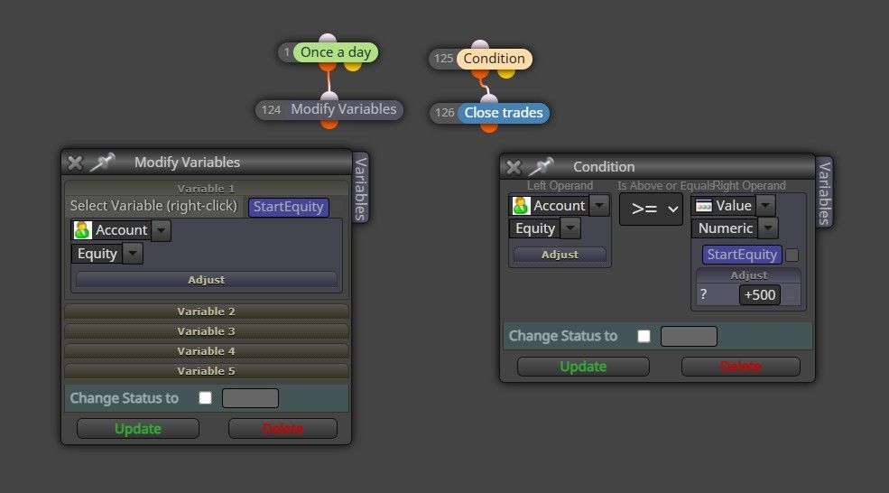Viewport: 889px width, 493px height.
Task: Open Variables side tab of Modify Variables panel
Action: click(x=361, y=189)
